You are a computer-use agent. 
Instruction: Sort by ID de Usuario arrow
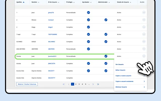click(59, 2)
